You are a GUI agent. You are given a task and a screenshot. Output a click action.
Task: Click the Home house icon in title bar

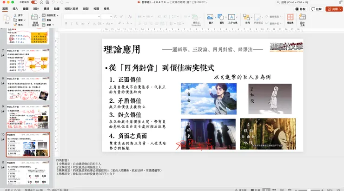(41, 2)
